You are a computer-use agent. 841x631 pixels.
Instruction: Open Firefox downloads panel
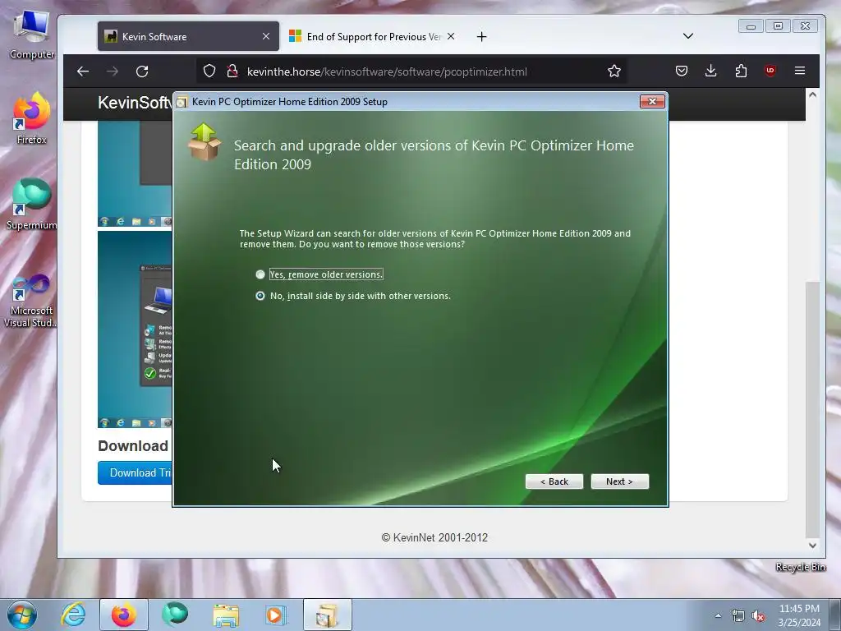pyautogui.click(x=711, y=71)
